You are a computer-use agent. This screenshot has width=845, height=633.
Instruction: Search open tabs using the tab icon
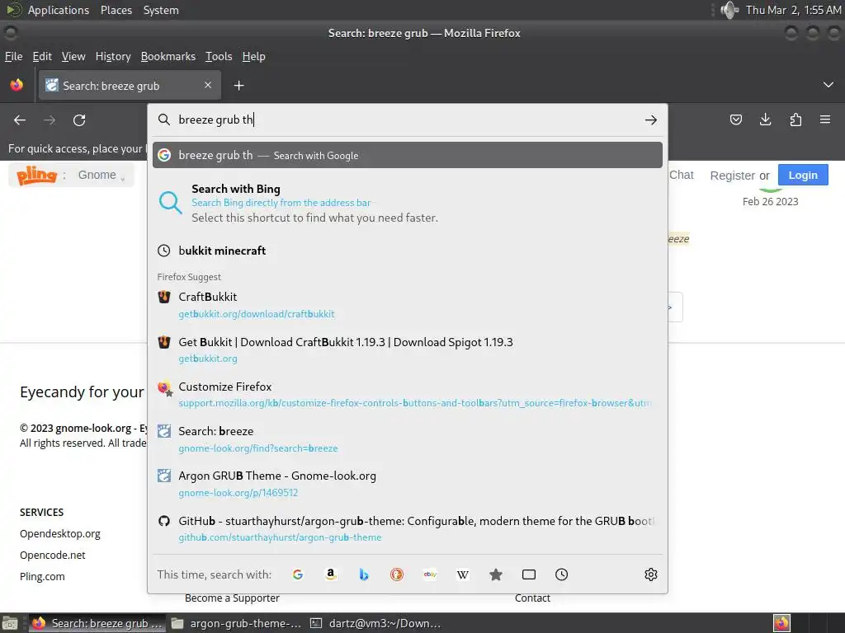coord(529,574)
